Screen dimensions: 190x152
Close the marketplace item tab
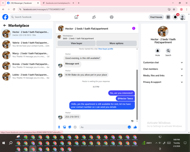(x=73, y=3)
